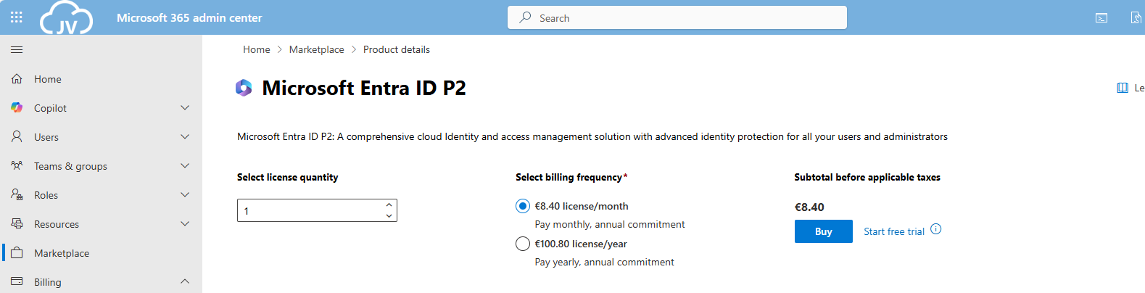Collapse the Billing navigation section
The width and height of the screenshot is (1145, 293).
[185, 281]
